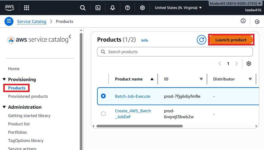Image resolution: width=264 pixels, height=150 pixels.
Task: Refresh the products list
Action: (202, 40)
